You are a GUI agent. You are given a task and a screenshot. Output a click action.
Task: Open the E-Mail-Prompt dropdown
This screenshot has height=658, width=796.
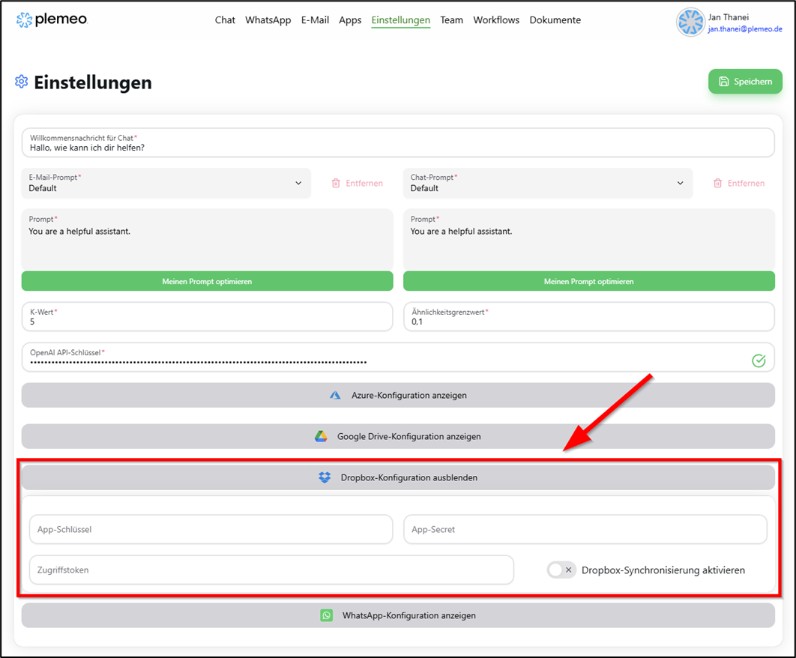coord(298,183)
